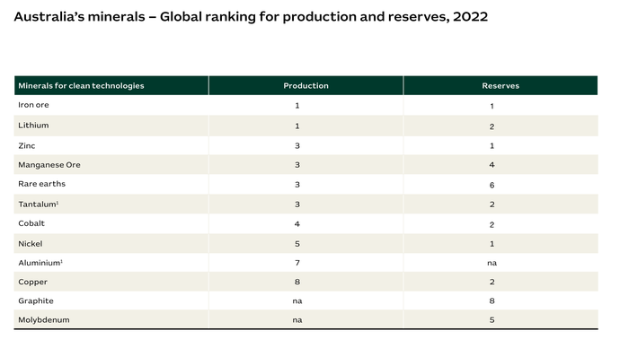Click the title 'Australia's minerals – Global ranking' heading

251,17
